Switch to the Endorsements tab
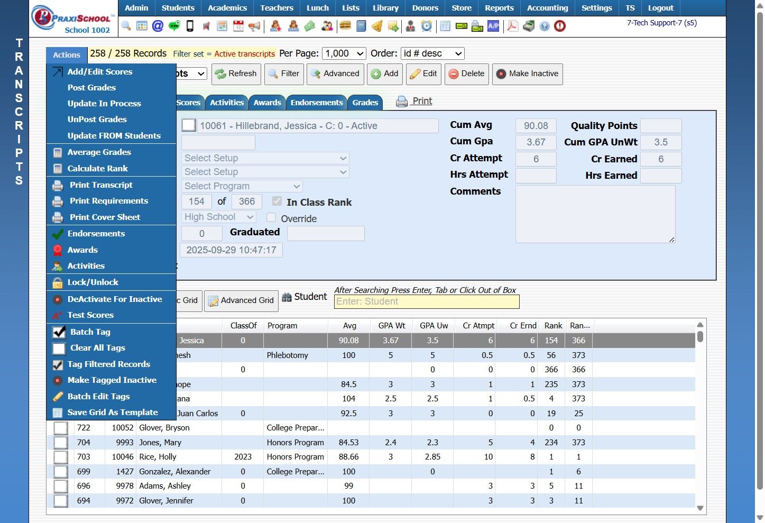The image size is (765, 523). (317, 103)
